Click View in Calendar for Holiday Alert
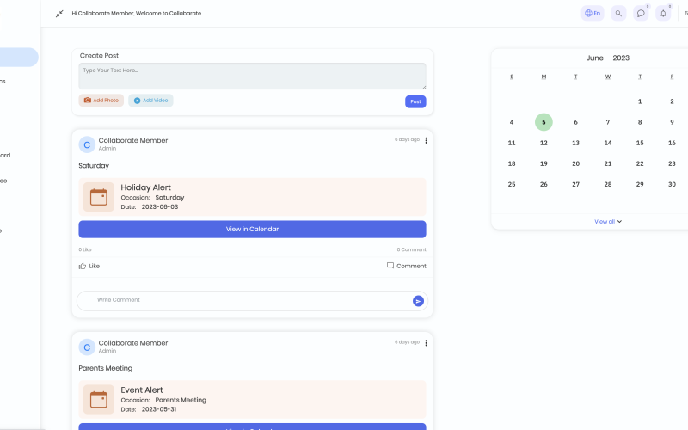The width and height of the screenshot is (688, 430). coord(252,230)
